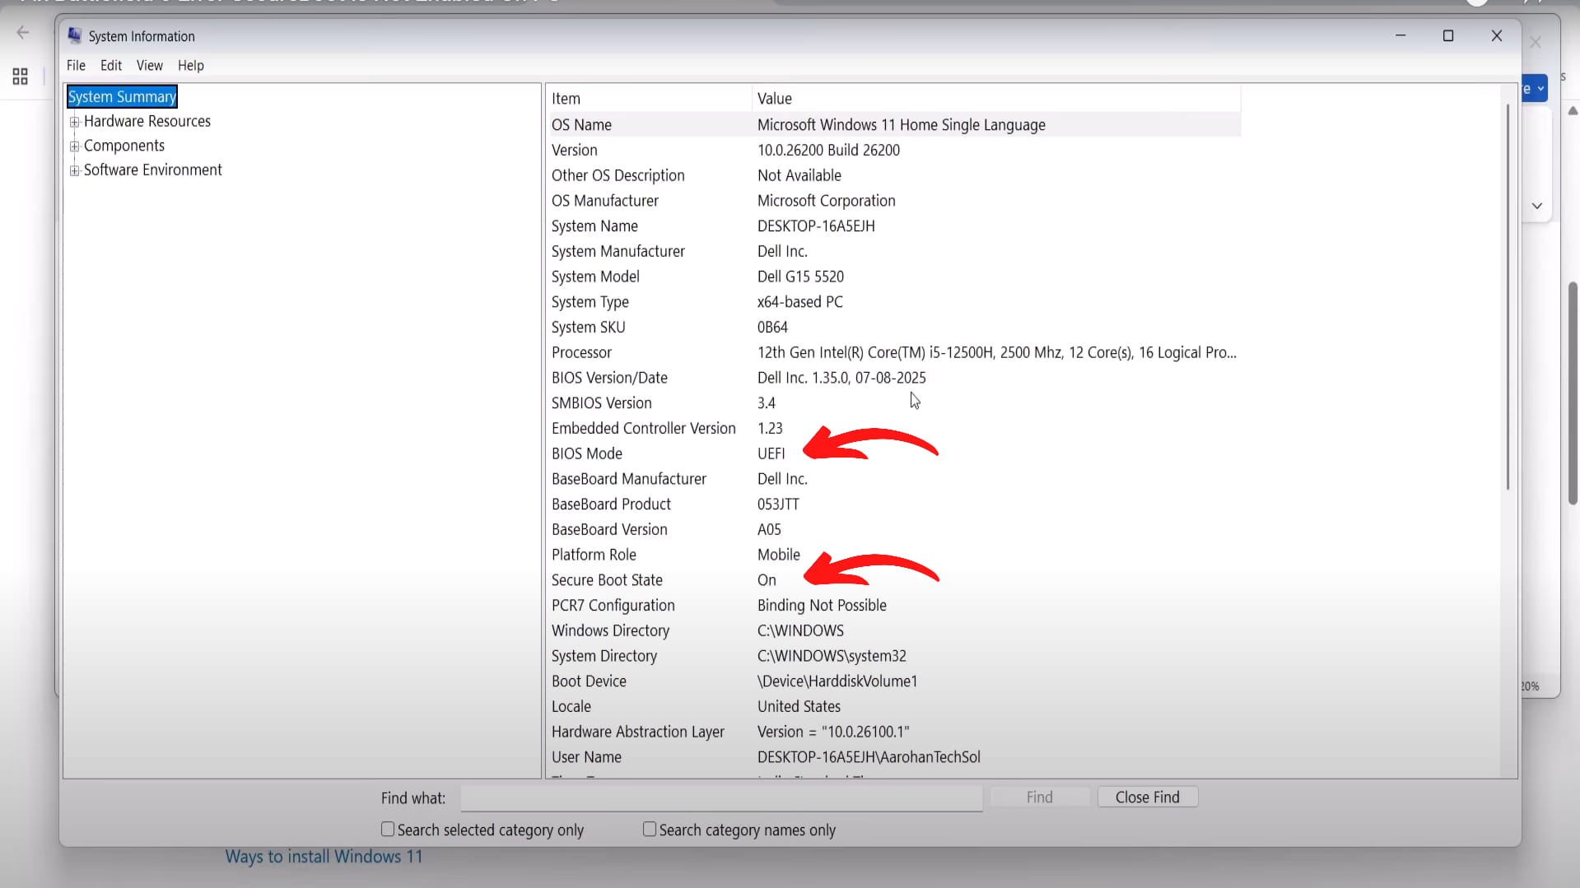Image resolution: width=1580 pixels, height=888 pixels.
Task: Minimize the System Information window
Action: click(1400, 35)
